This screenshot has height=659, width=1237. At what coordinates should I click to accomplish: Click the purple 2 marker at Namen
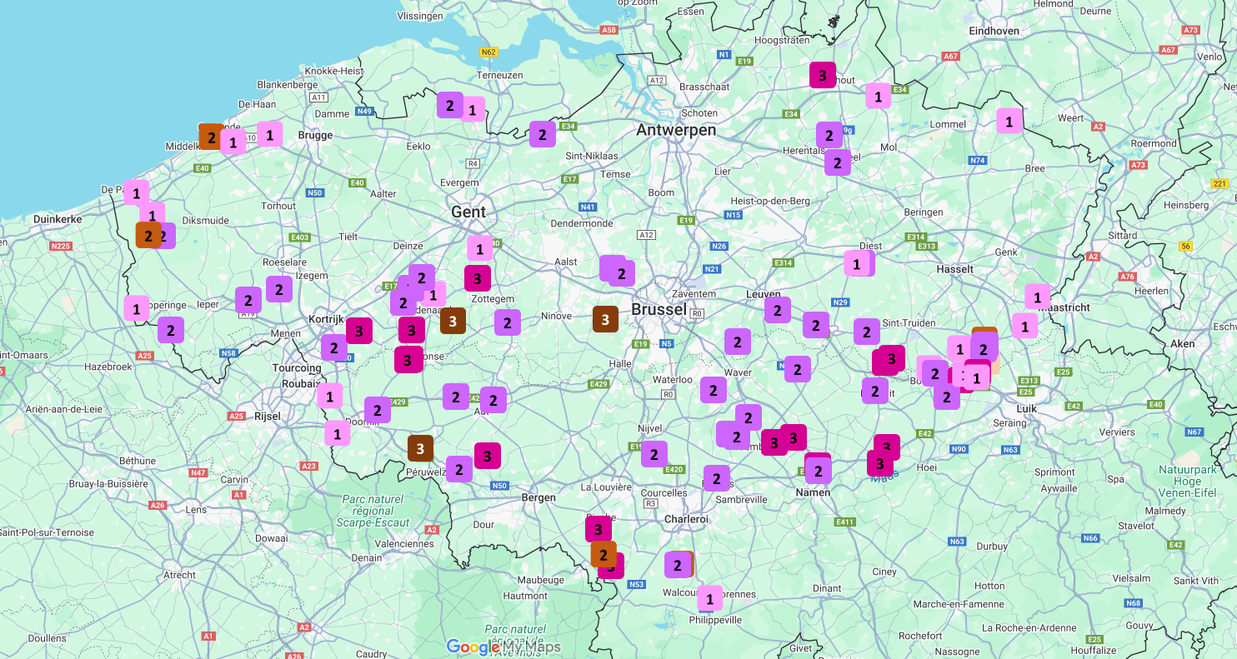[818, 471]
